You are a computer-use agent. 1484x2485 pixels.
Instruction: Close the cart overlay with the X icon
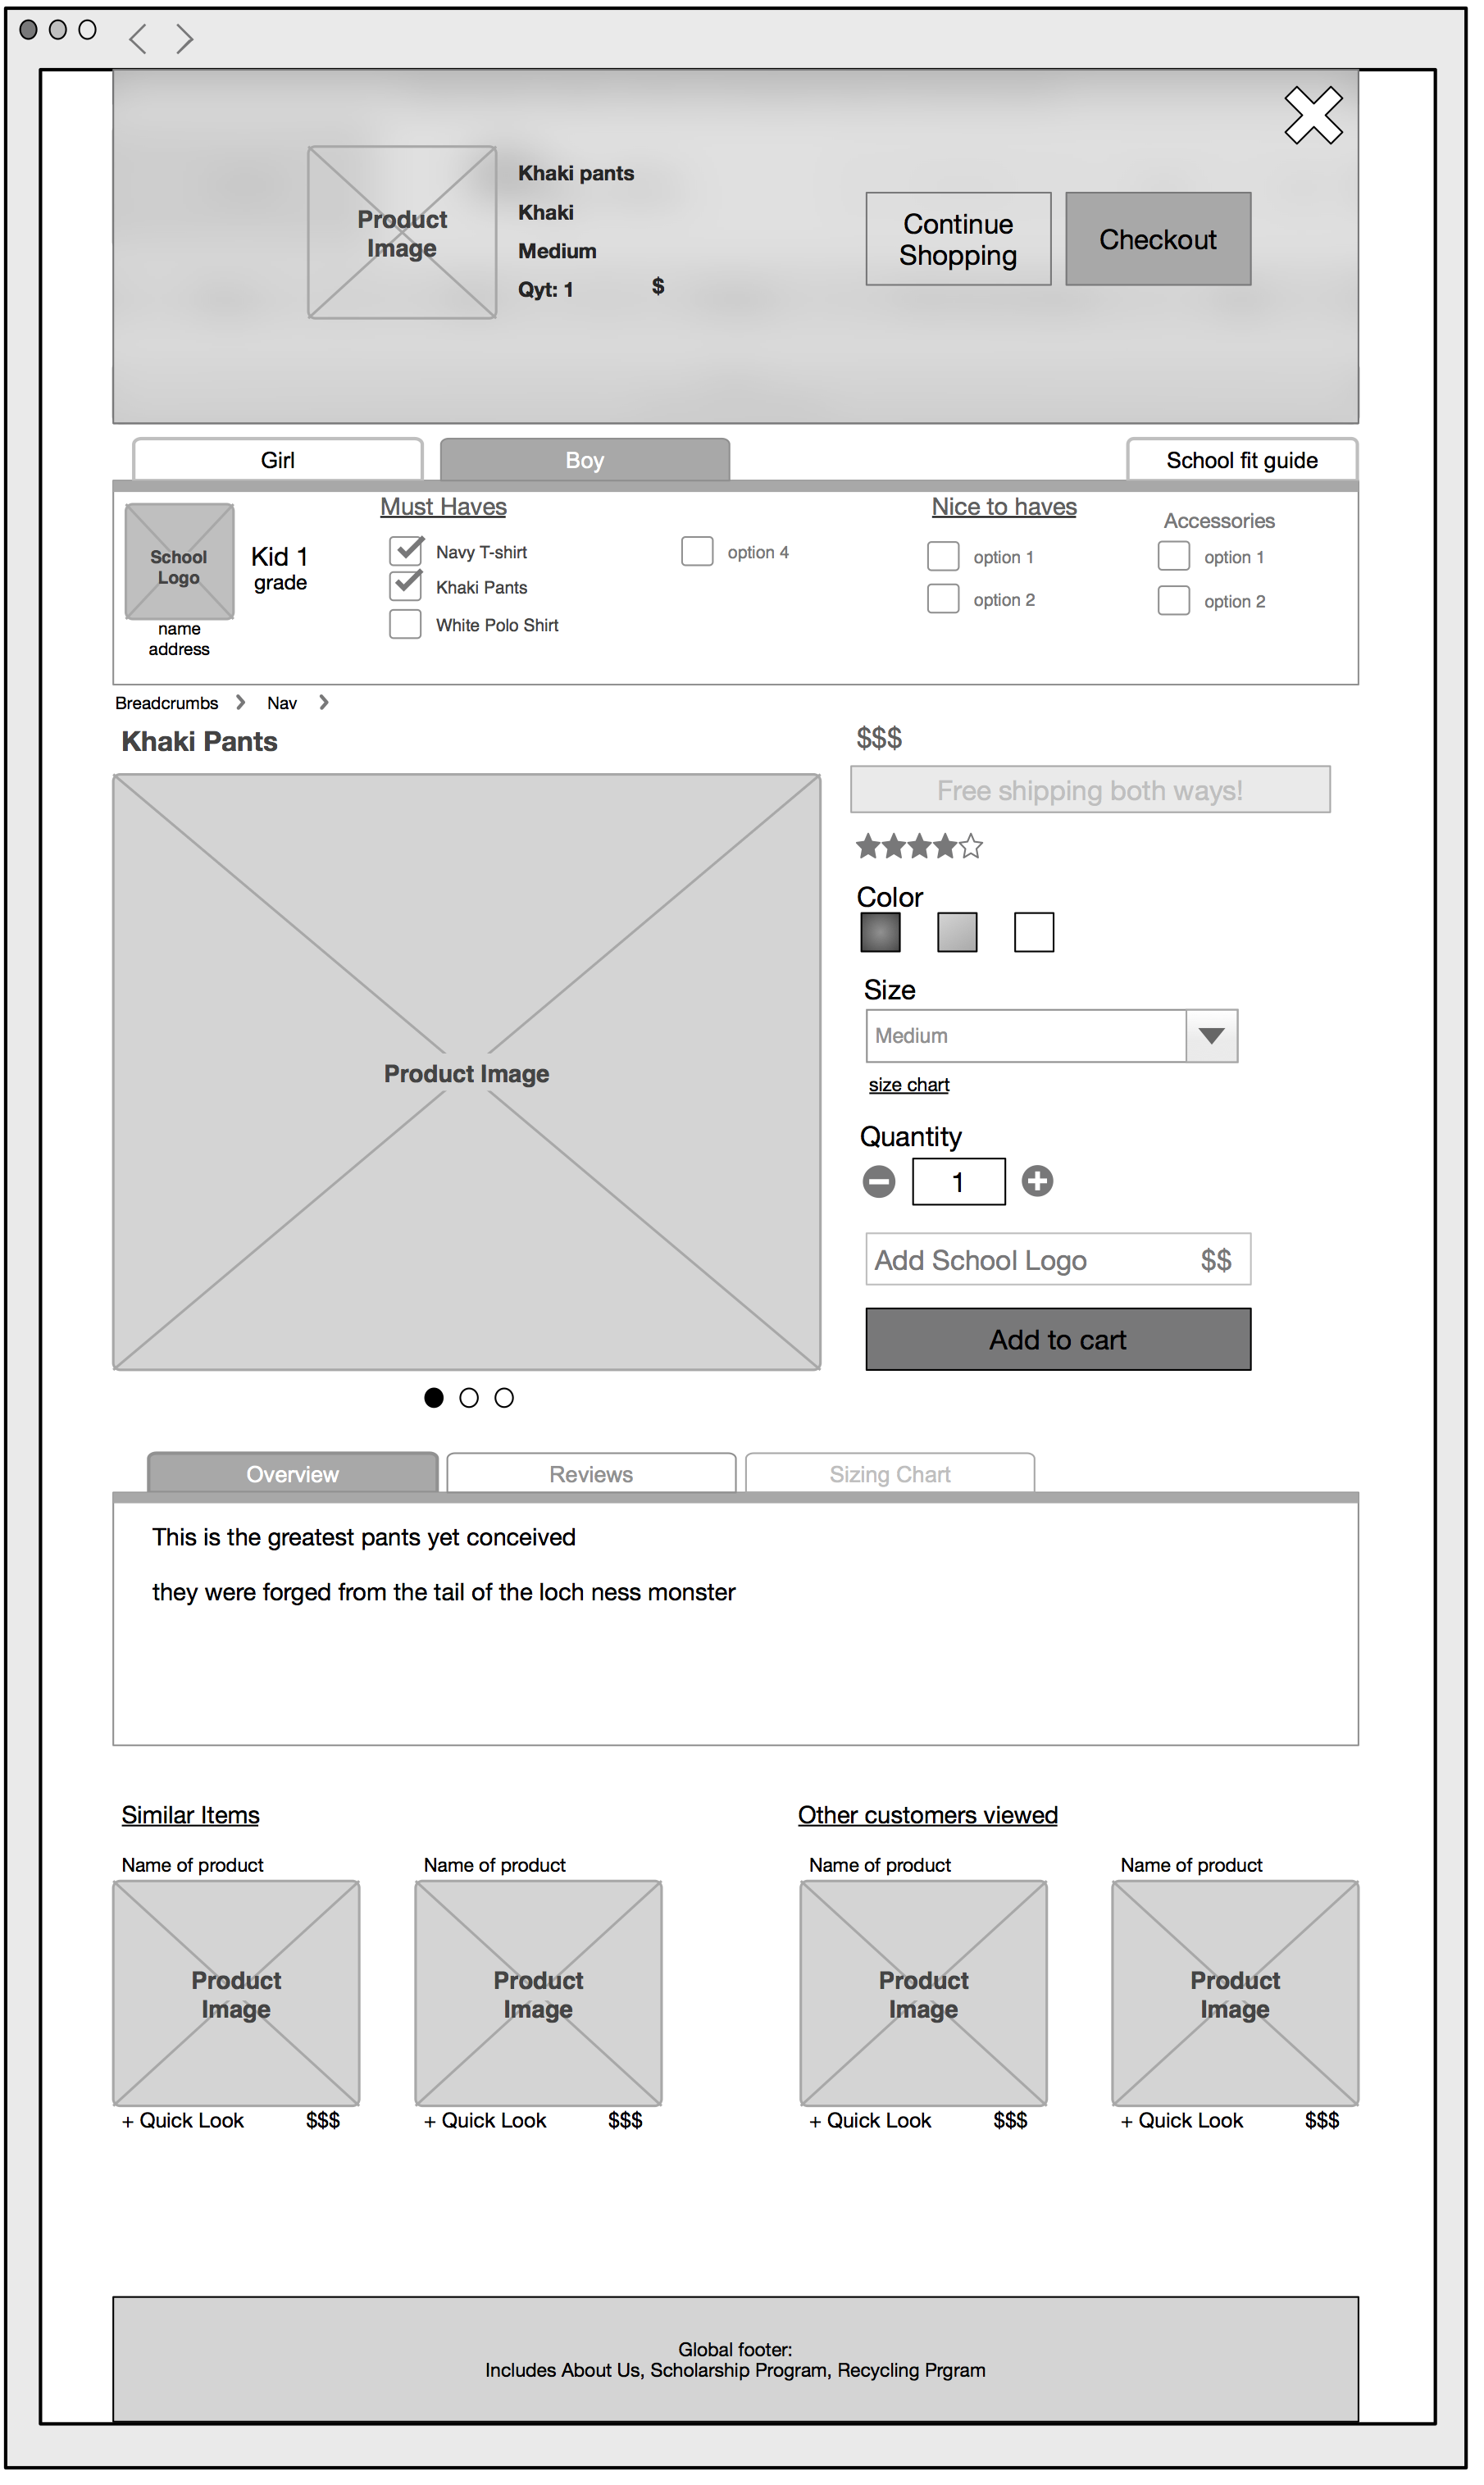tap(1315, 115)
